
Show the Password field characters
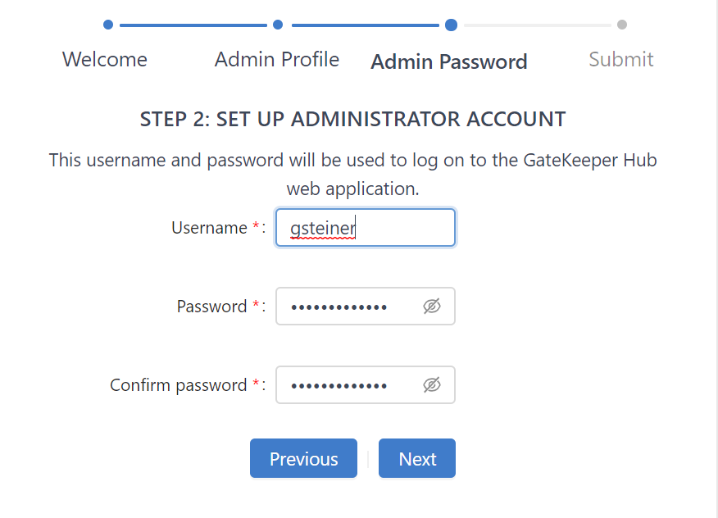click(432, 307)
